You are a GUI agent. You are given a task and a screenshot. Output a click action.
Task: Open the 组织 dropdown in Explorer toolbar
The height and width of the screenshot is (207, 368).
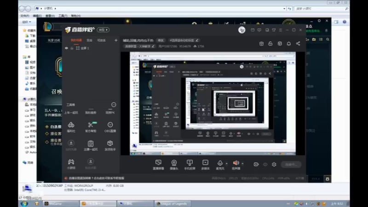tap(27, 22)
